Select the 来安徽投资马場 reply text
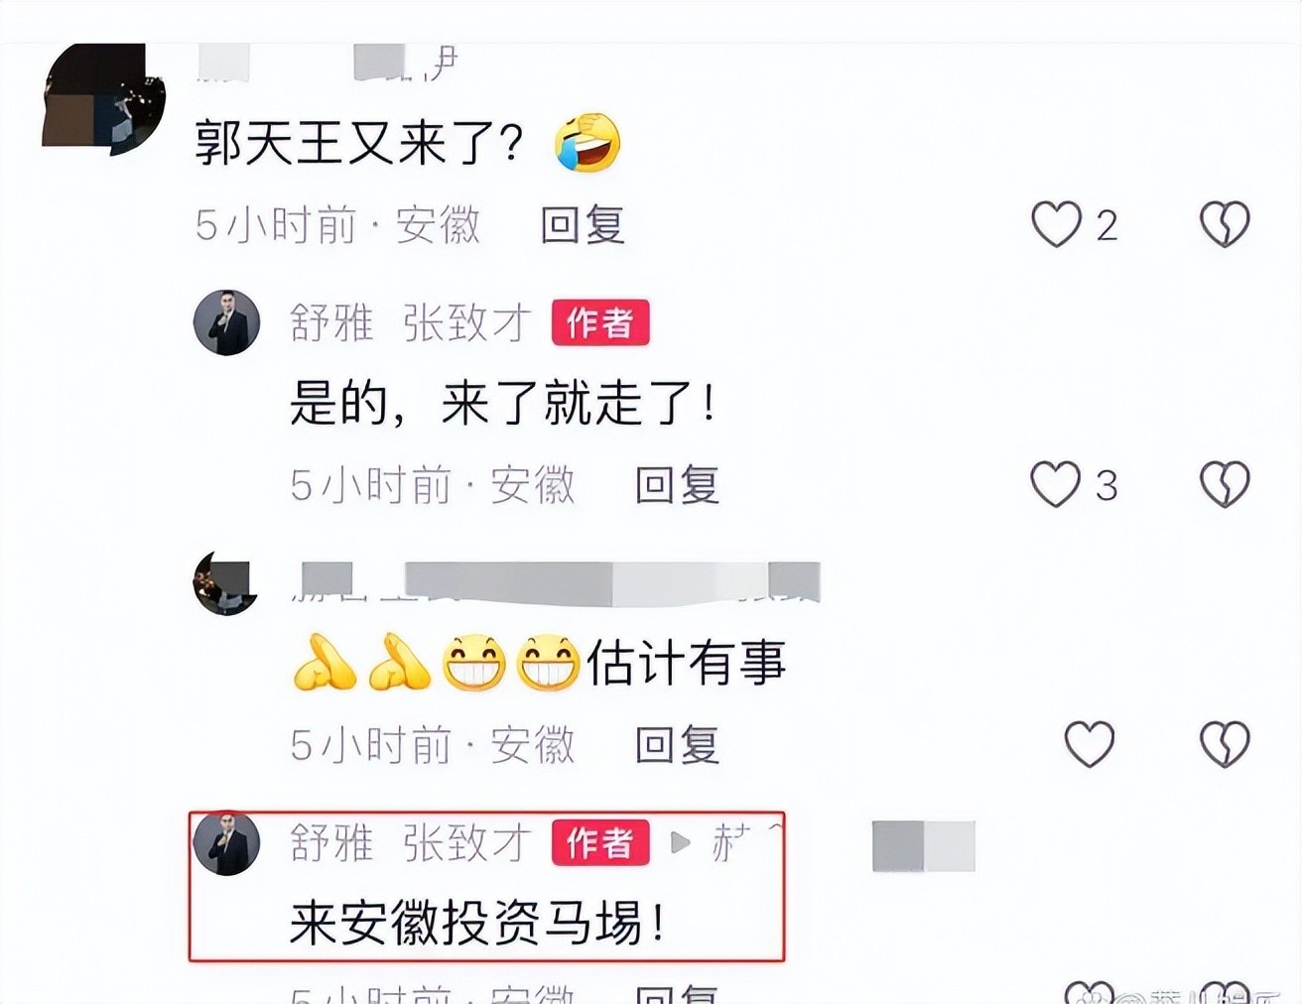1302x1004 pixels. pos(477,924)
